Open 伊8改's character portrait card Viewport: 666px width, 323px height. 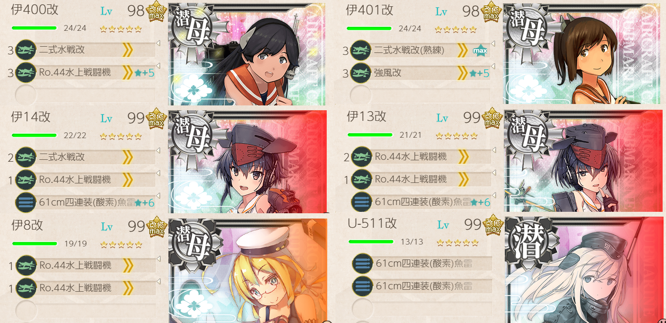click(248, 271)
